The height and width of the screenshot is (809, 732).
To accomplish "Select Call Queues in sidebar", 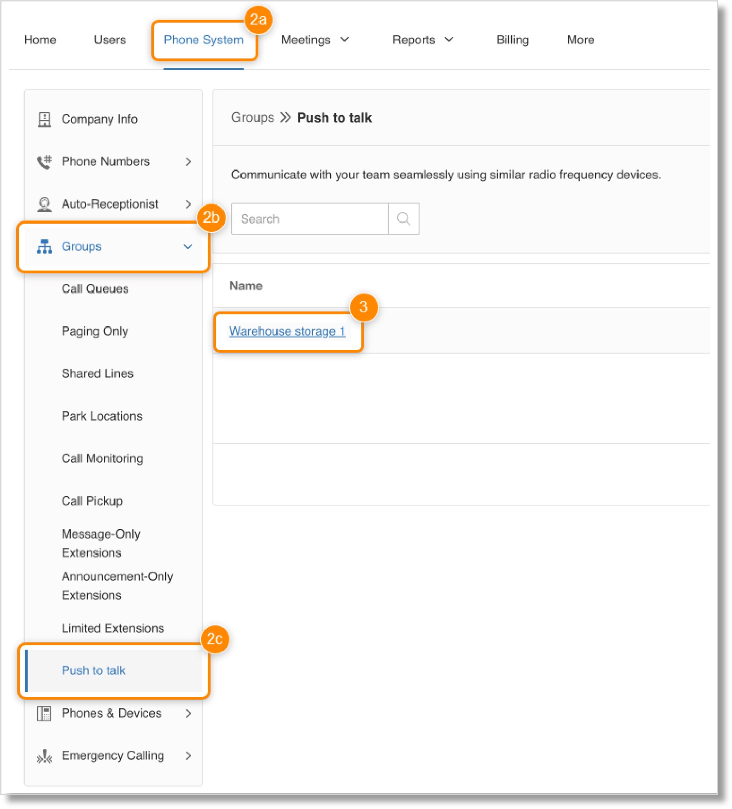I will [95, 289].
